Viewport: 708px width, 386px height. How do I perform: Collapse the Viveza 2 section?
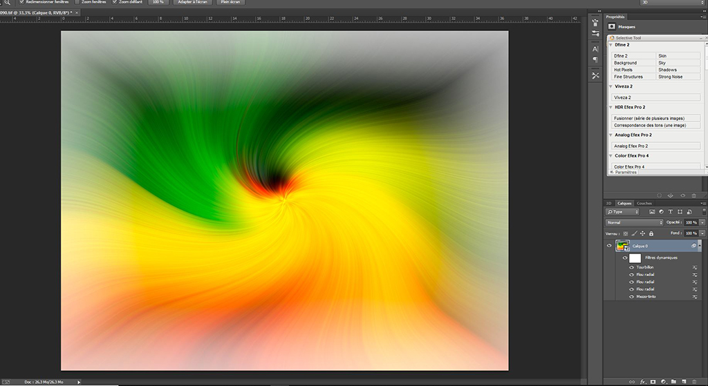pos(611,86)
